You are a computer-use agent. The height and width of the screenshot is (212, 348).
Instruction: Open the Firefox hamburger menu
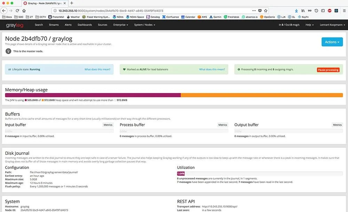click(x=344, y=11)
